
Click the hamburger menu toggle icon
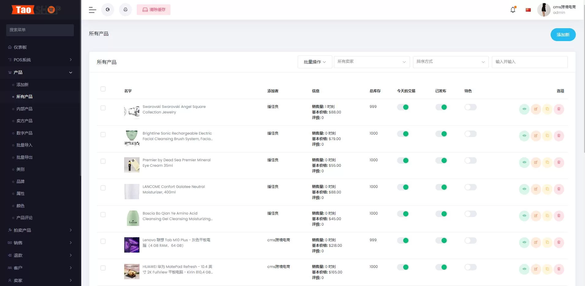tap(92, 10)
